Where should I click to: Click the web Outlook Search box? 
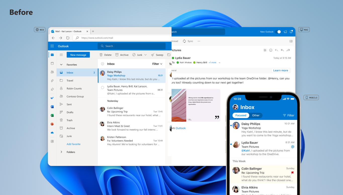pyautogui.click(x=132, y=46)
